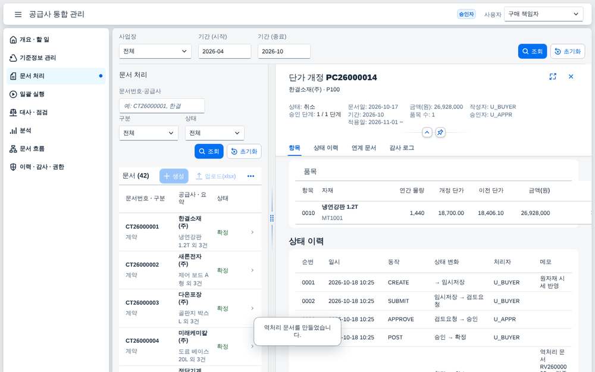
Task: Click 냉연강판 1.2T material name
Action: (x=340, y=207)
